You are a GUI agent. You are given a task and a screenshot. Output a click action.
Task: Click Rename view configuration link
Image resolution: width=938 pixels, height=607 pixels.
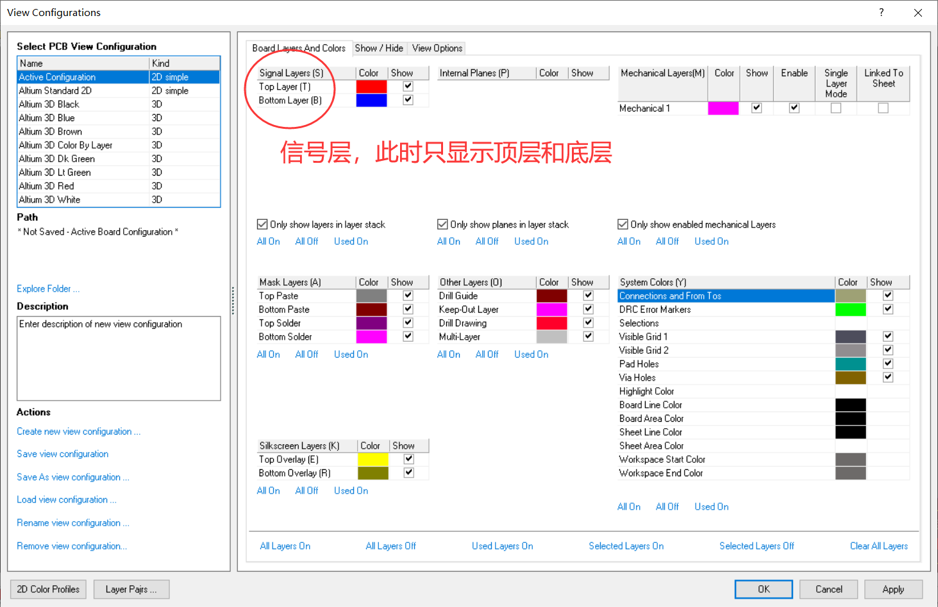coord(73,522)
